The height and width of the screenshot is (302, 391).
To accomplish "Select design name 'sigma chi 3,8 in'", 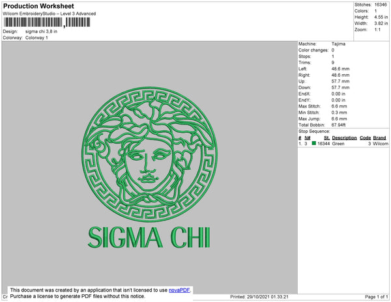I will [41, 31].
